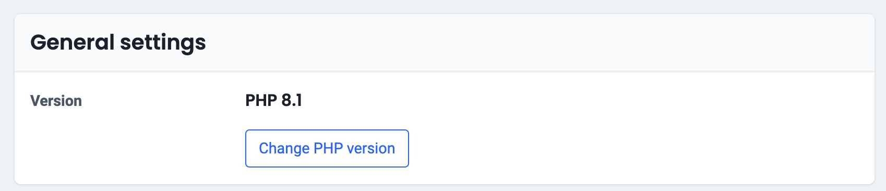This screenshot has width=886, height=191.
Task: Click the '8.1' version number
Action: 292,100
